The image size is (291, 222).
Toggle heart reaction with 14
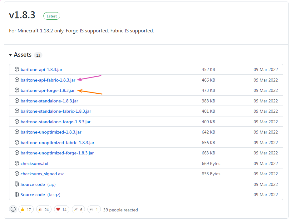coord(62,210)
